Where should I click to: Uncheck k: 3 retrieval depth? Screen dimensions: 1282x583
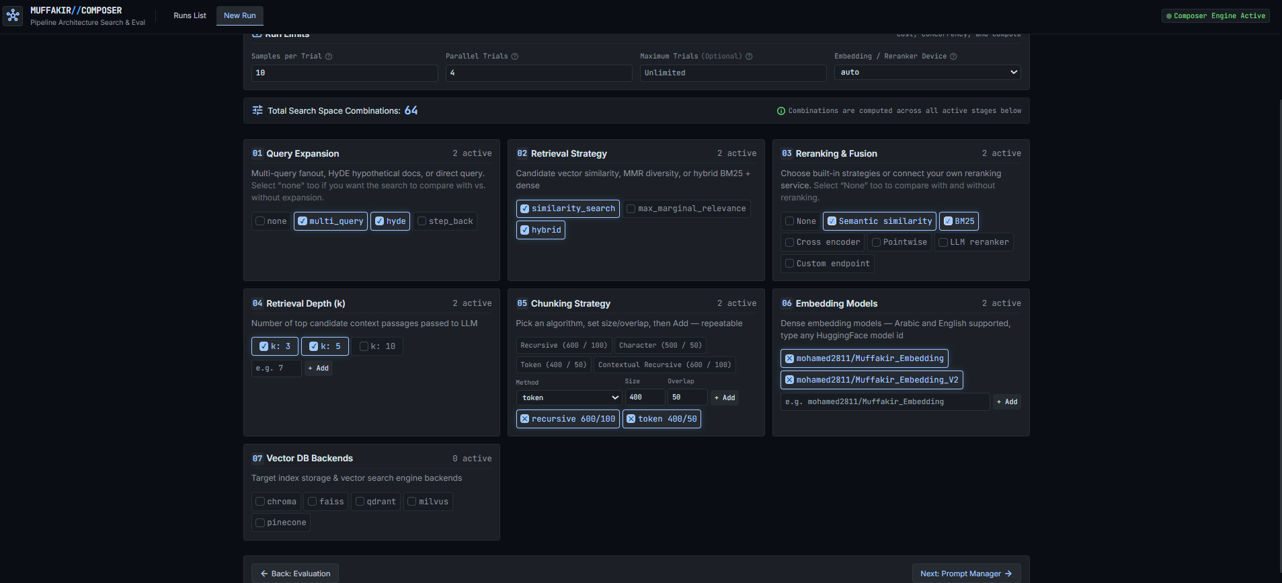click(275, 346)
